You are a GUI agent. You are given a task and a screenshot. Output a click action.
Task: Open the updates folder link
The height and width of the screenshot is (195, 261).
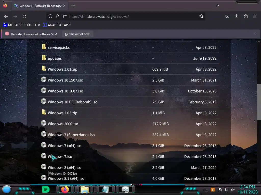(55, 58)
